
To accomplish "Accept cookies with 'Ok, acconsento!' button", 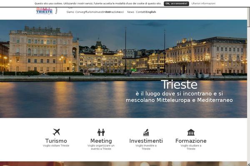I will pos(176,4).
